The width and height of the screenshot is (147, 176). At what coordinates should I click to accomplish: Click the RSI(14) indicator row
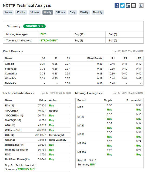coord(37,106)
